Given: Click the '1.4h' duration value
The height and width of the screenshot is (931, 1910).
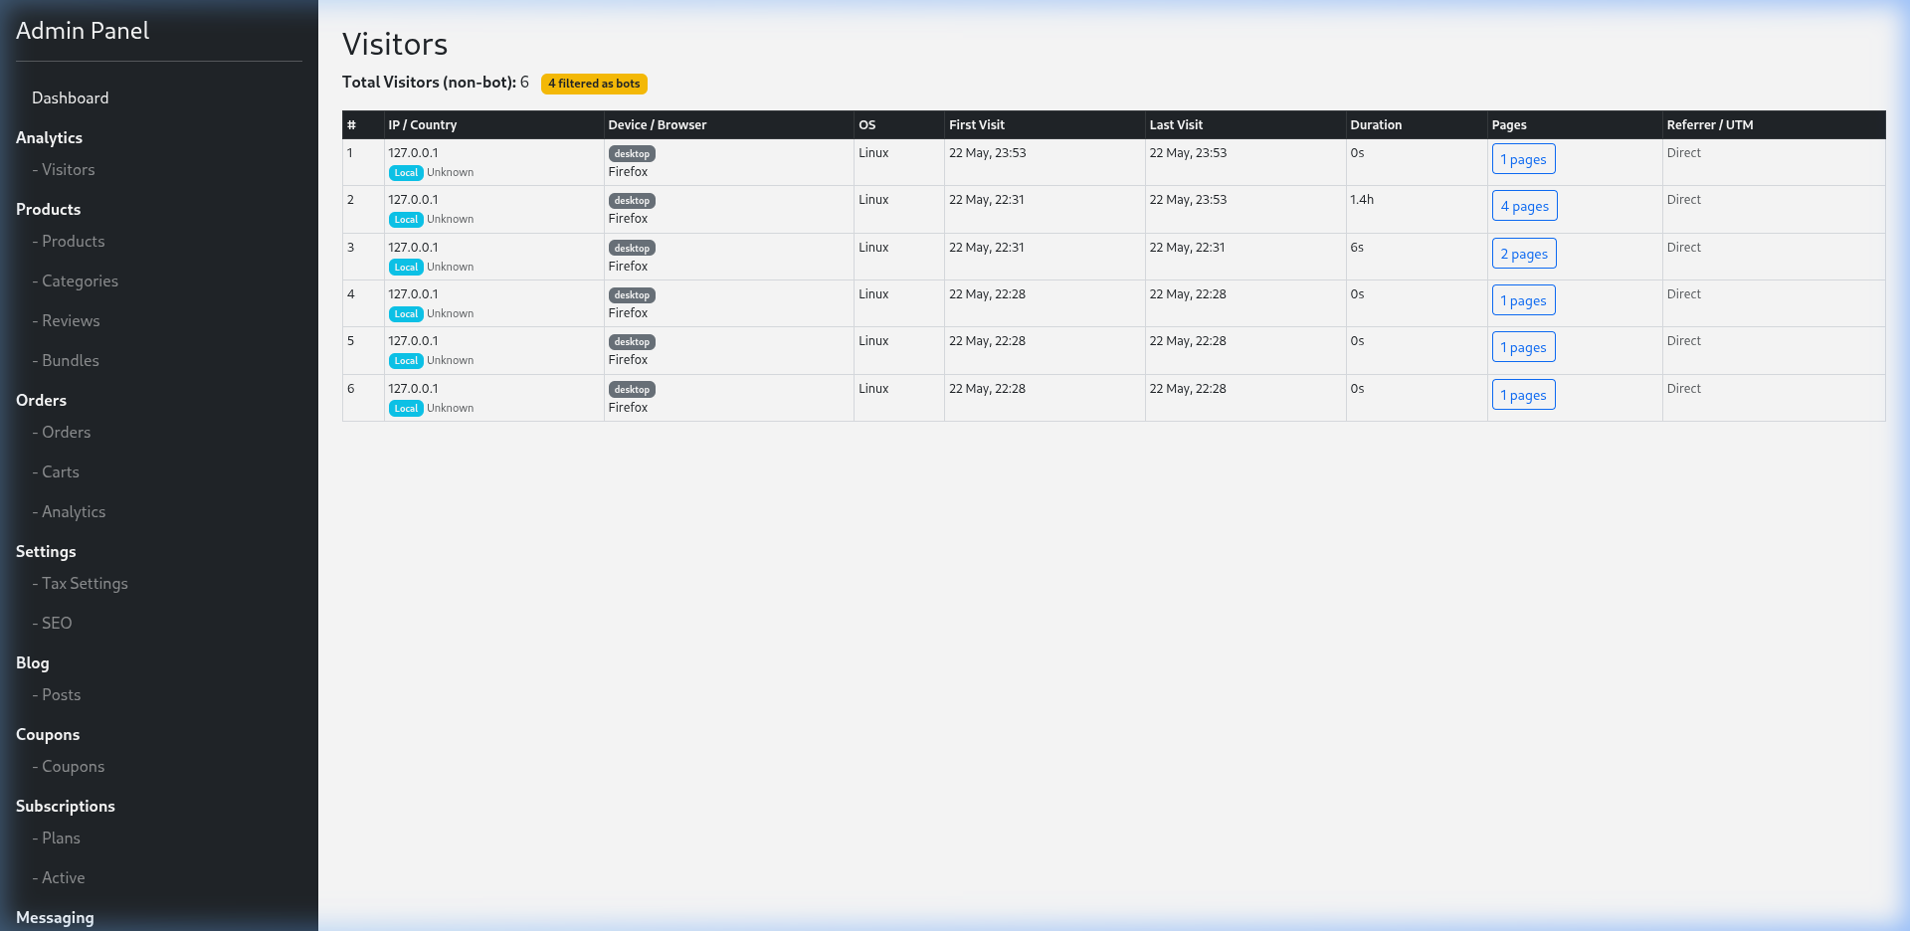Looking at the screenshot, I should pyautogui.click(x=1362, y=200).
